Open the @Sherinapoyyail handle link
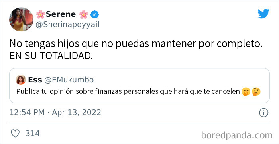 tap(67, 25)
